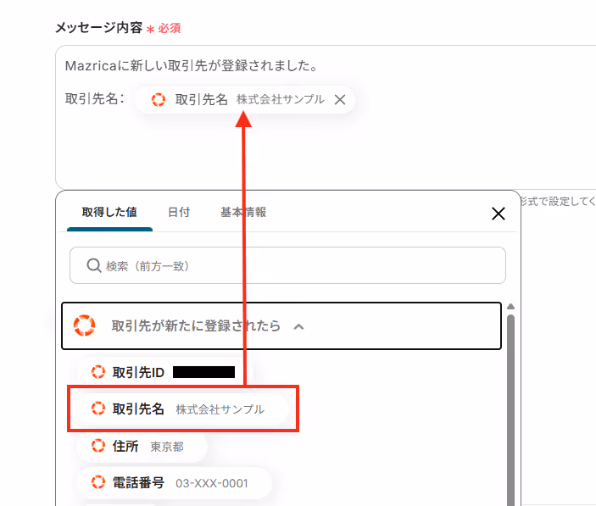Select the 取引先名 株式会社サンプル item
Screen dimensions: 596x506
pyautogui.click(x=182, y=409)
